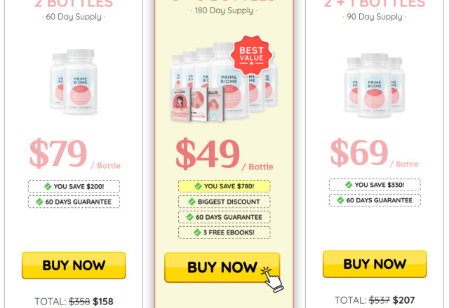Click Buy Now for the $49 bottle plan

222,267
